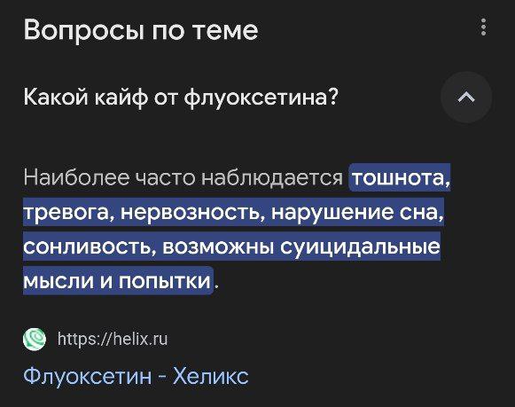Click the highlighted word суицидальные
Screen dimensions: 515x407
point(360,247)
